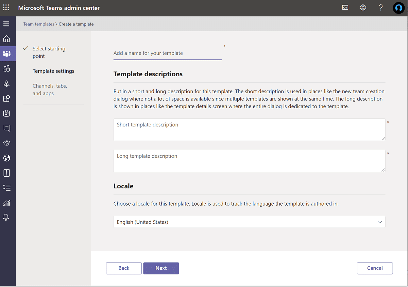Open the Notifications bell icon in sidebar
408x287 pixels.
click(6, 218)
